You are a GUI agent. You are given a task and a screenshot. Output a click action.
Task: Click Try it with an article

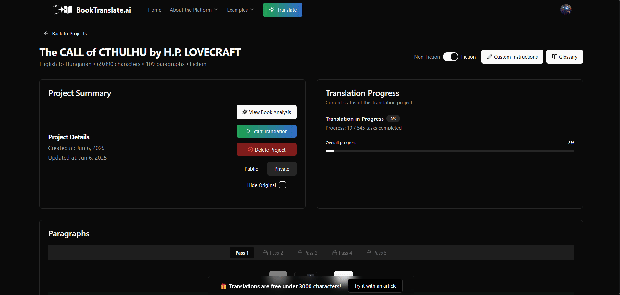[x=375, y=286]
